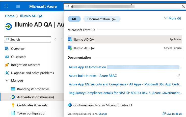Collapse the Manage section chevron
This screenshot has width=186, height=117.
[x=7, y=81]
